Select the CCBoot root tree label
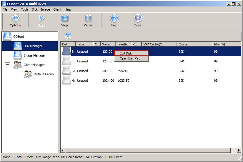The height and width of the screenshot is (162, 243). pyautogui.click(x=19, y=37)
